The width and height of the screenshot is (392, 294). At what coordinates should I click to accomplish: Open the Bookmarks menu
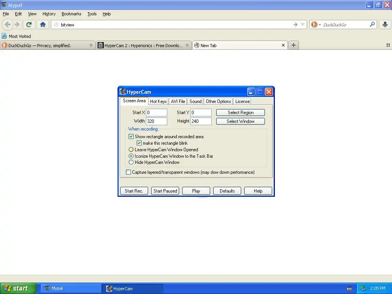click(72, 14)
